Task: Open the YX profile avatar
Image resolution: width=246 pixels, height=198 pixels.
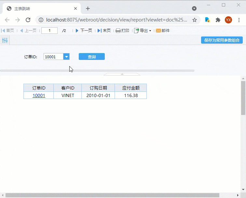Action: 228,20
